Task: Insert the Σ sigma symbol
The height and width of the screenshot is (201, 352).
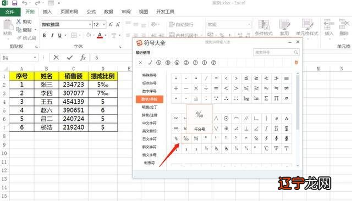Action: pos(266,98)
